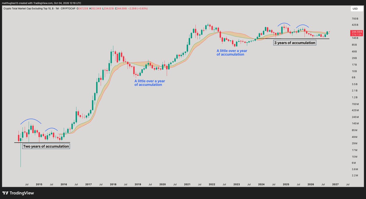This screenshot has height=199, width=366.
Task: Click the 49B price axis label
Action: (354, 52)
